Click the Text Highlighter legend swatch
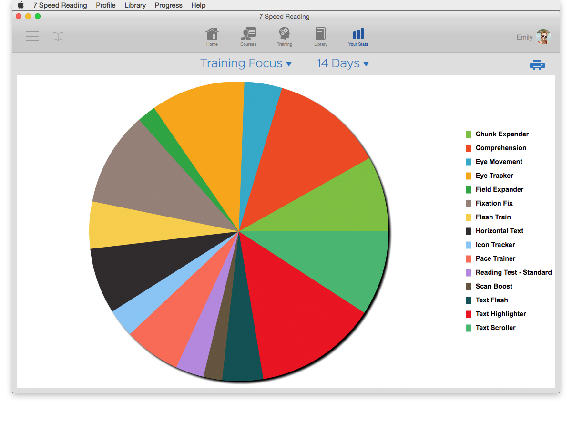 pyautogui.click(x=469, y=314)
